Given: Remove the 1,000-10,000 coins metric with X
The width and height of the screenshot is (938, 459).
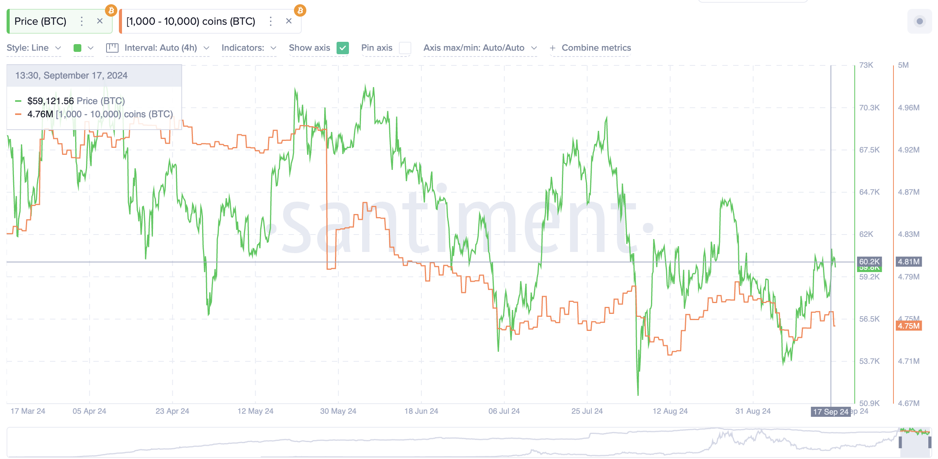Looking at the screenshot, I should click(x=289, y=21).
